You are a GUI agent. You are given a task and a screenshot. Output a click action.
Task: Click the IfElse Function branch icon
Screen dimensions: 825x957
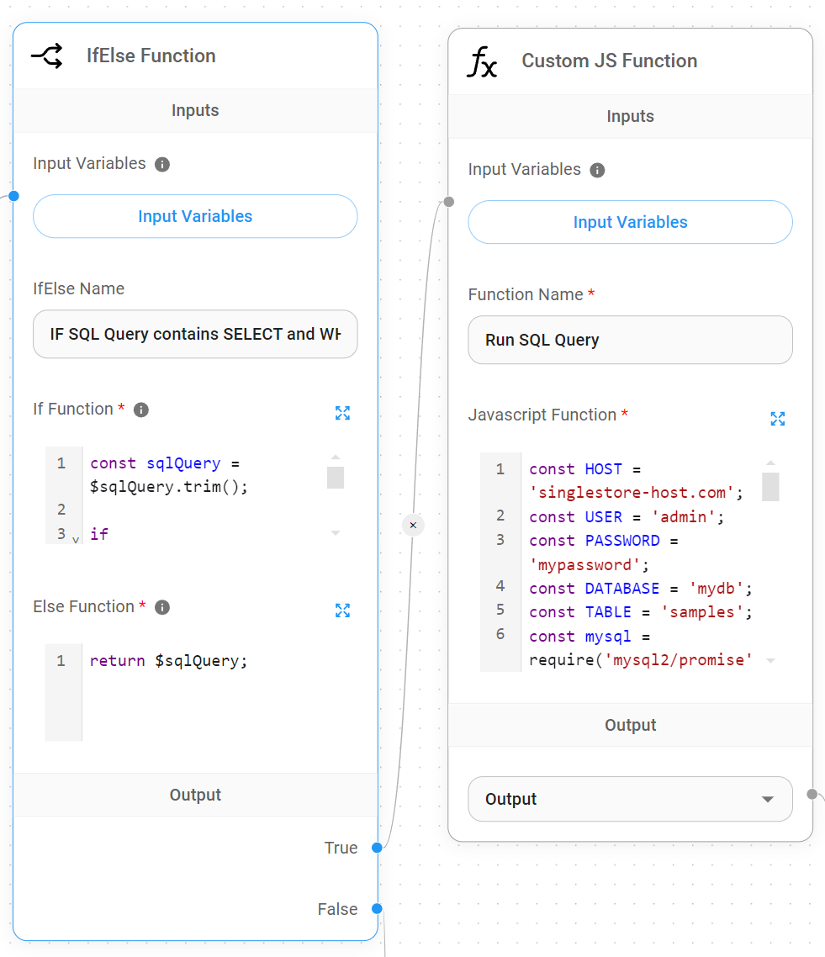pos(47,56)
